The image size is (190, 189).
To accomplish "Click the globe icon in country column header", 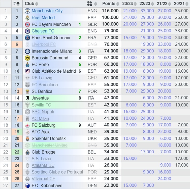I will coord(89,4).
